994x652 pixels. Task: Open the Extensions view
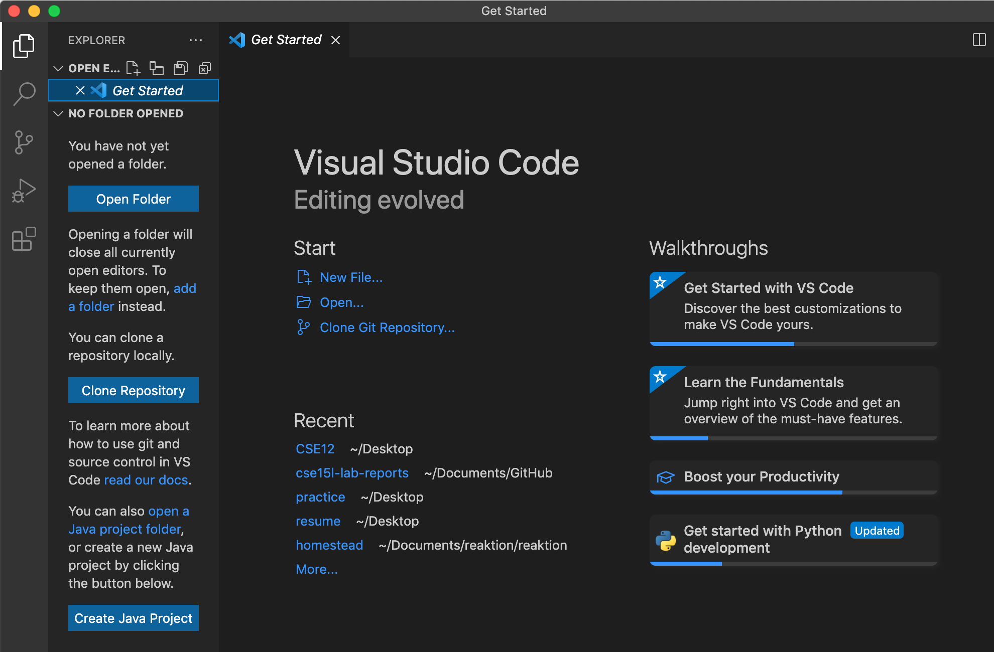tap(24, 239)
